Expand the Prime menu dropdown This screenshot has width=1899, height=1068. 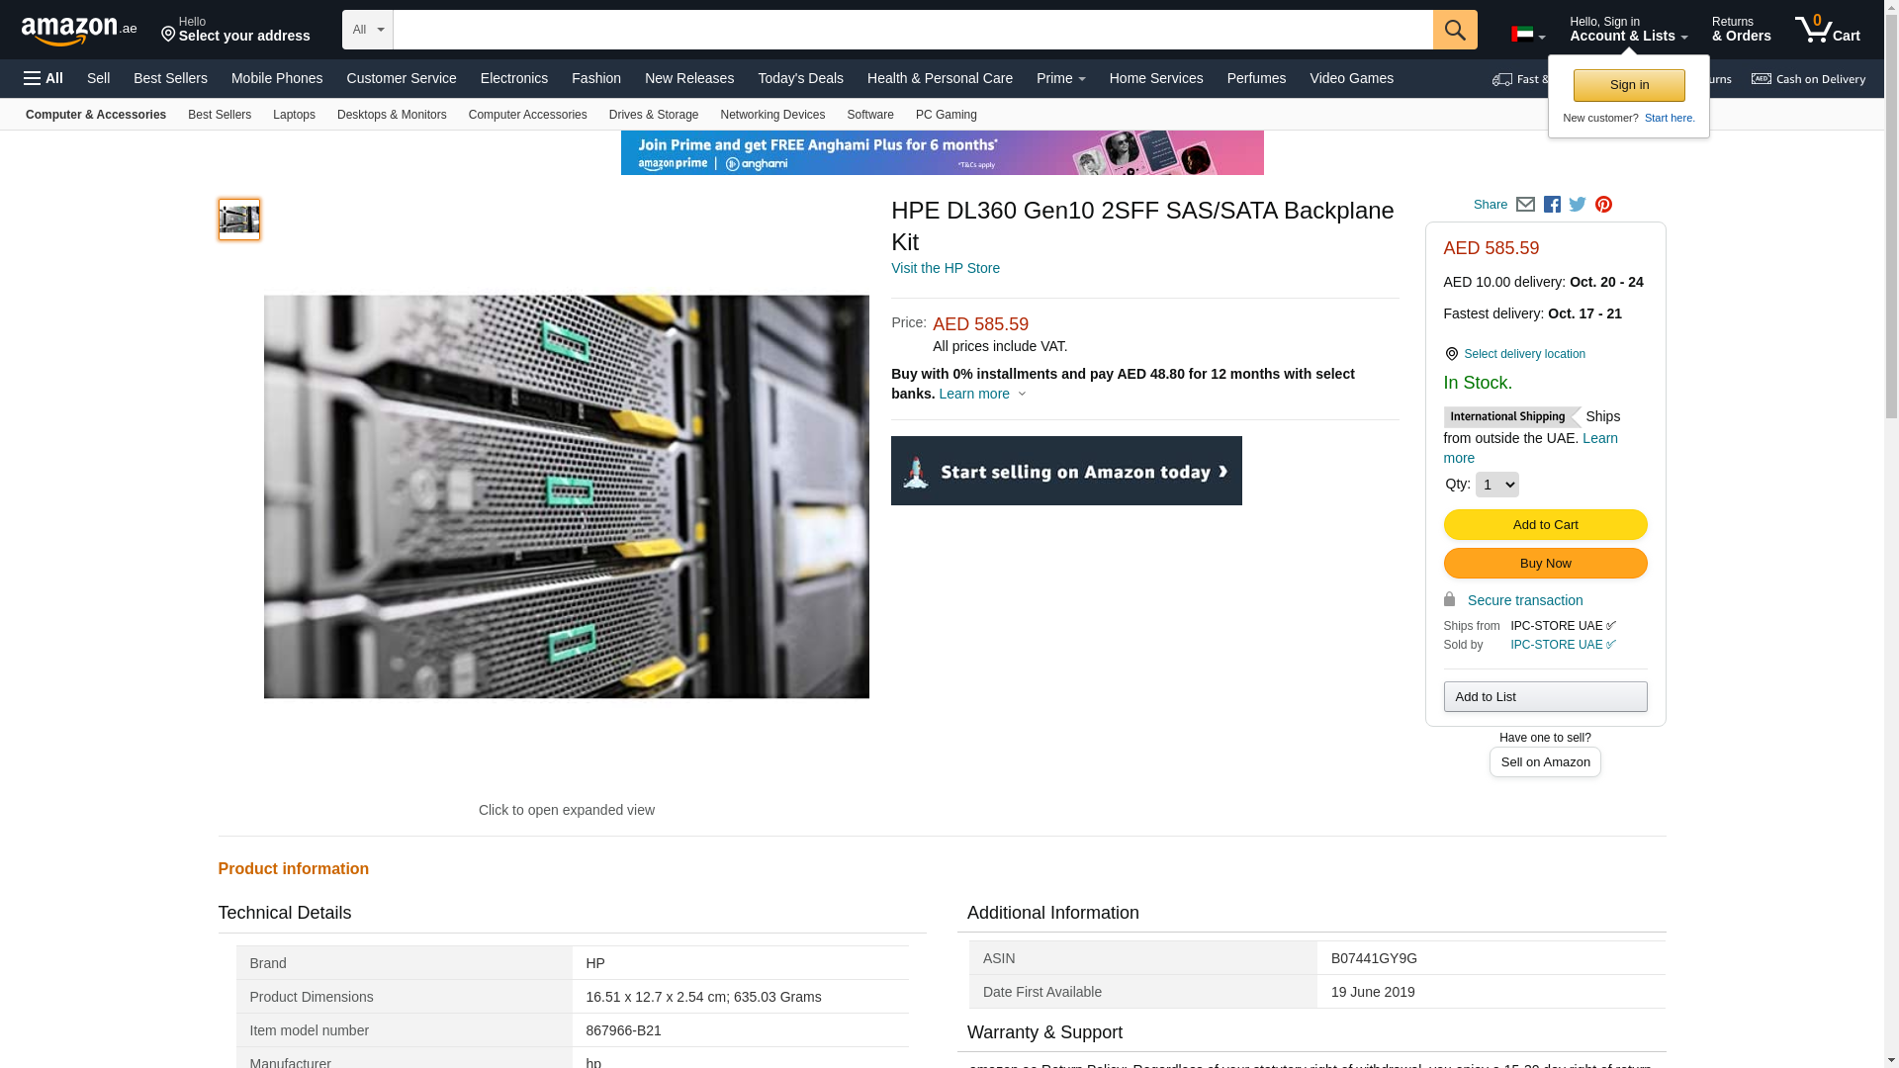coord(1060,78)
